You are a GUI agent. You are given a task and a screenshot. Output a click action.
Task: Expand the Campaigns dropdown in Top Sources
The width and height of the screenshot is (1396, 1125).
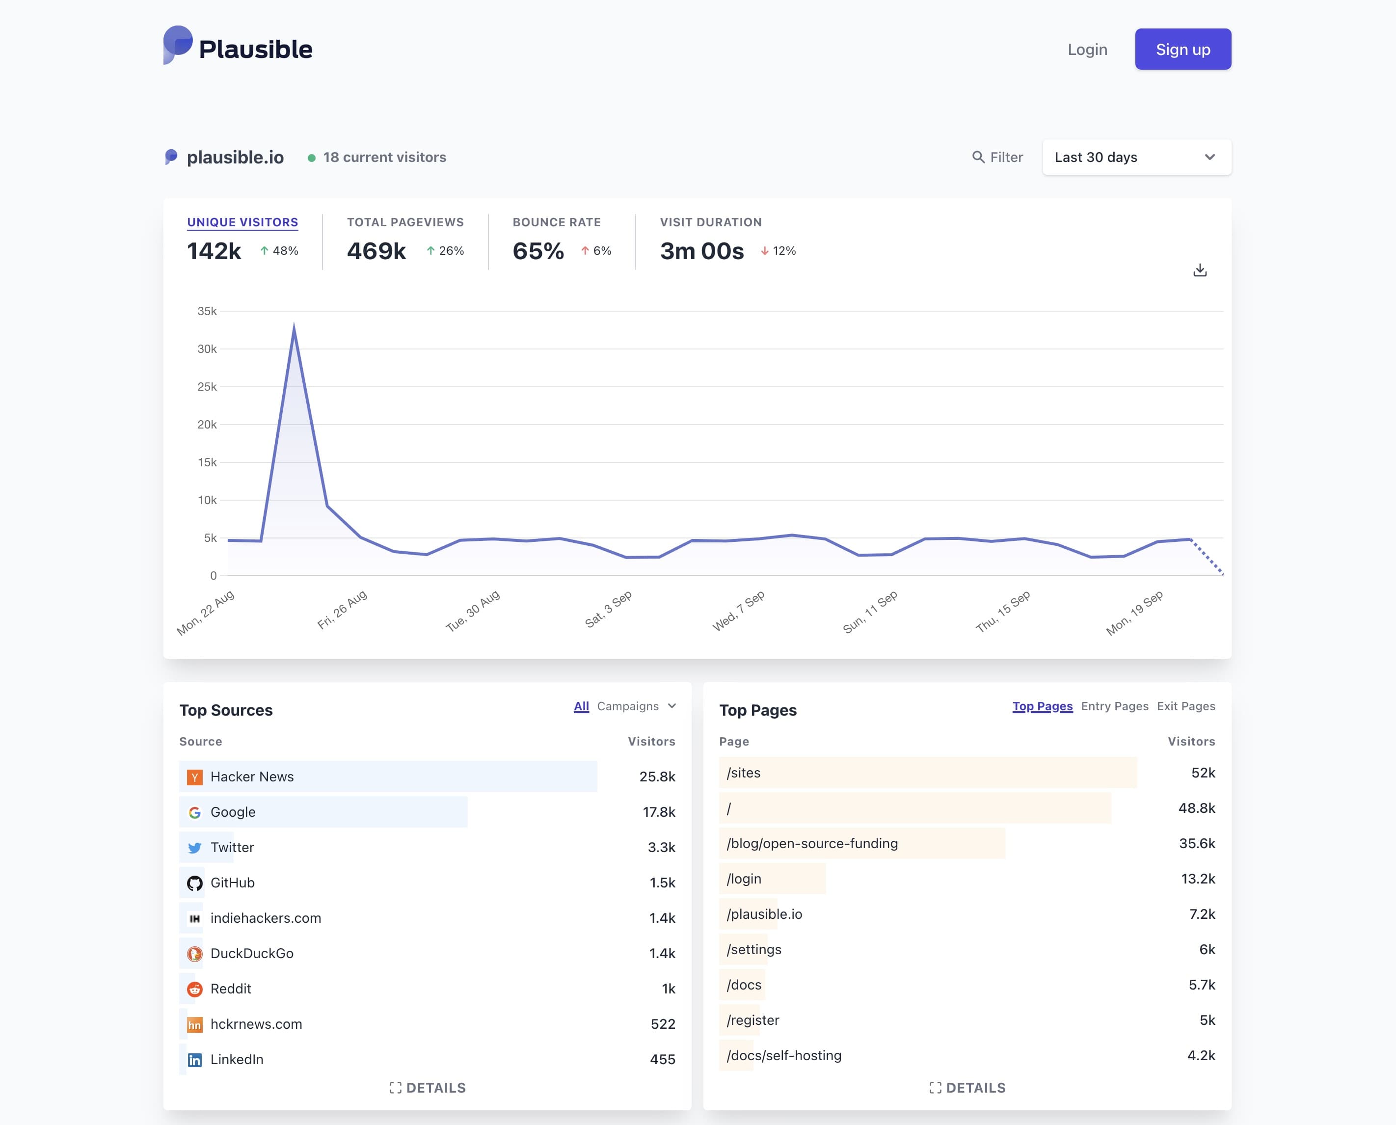(x=636, y=706)
